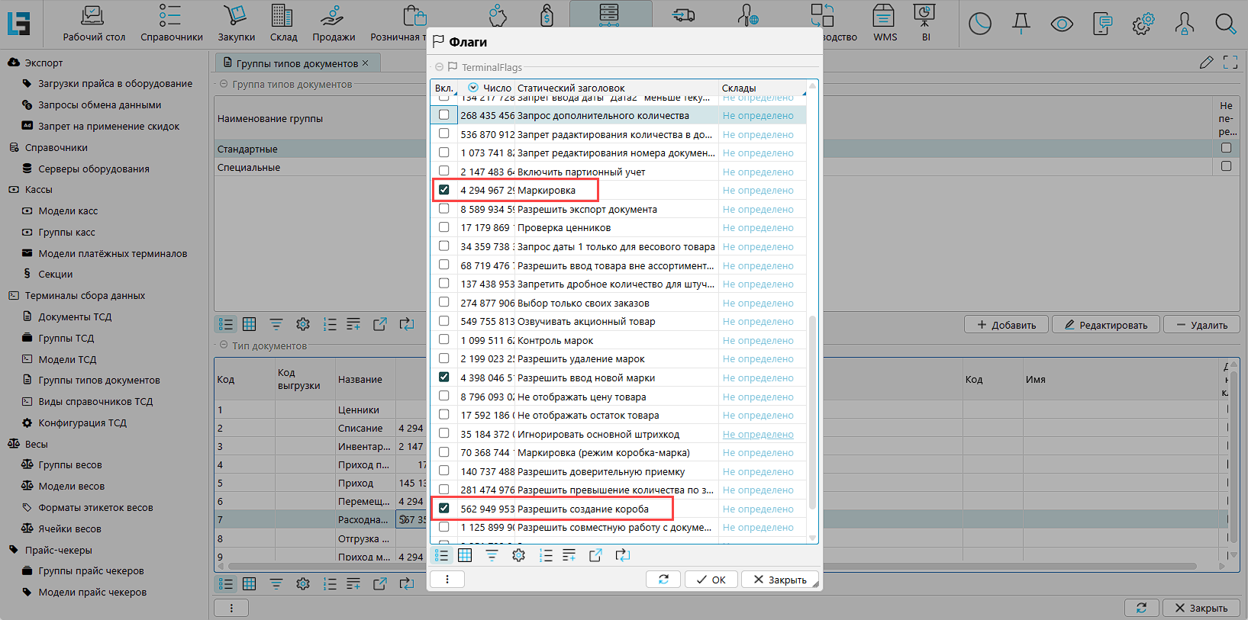Collapse the Тип документов section

click(x=224, y=345)
